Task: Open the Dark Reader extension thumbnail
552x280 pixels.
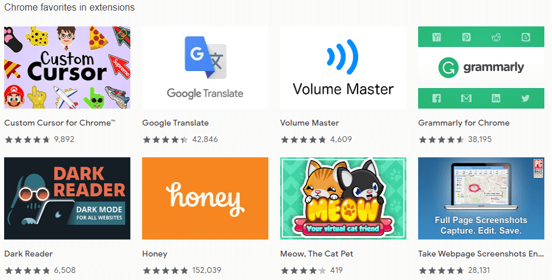Action: 68,198
